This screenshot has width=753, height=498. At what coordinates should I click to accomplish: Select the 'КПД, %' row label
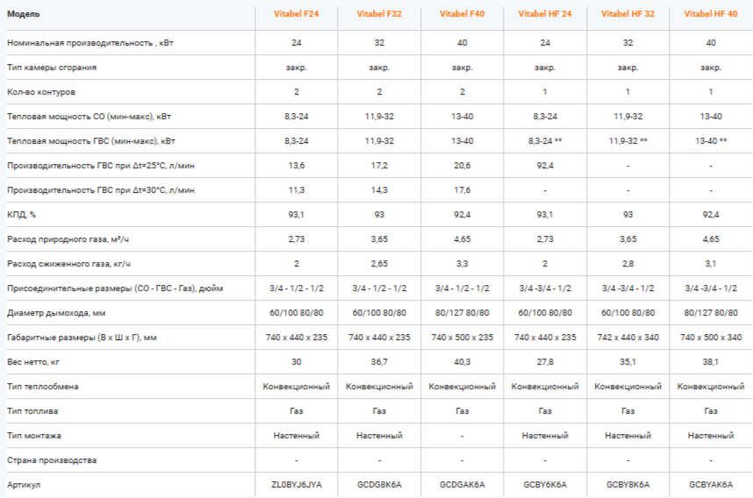coord(22,215)
